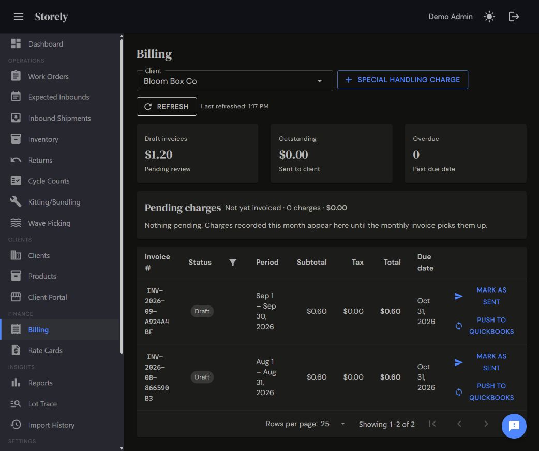This screenshot has height=451, width=539.
Task: Click the Refresh button
Action: (167, 107)
